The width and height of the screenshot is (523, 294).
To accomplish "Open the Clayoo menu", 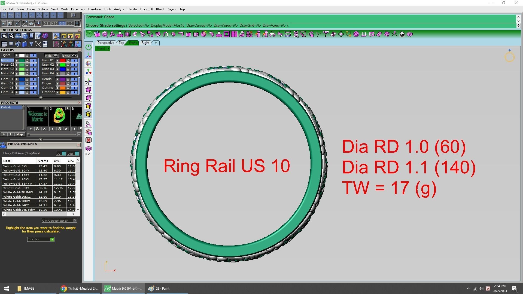I will (x=171, y=9).
